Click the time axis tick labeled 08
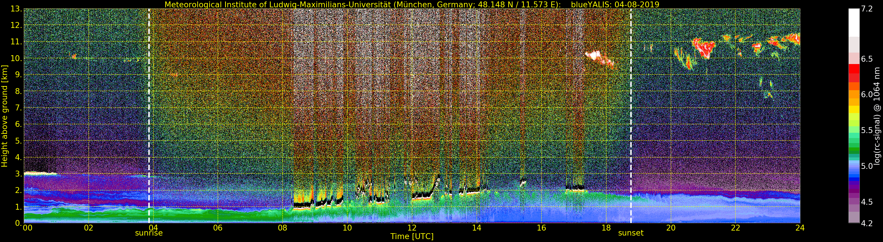This screenshot has width=883, height=242. pyautogui.click(x=282, y=228)
